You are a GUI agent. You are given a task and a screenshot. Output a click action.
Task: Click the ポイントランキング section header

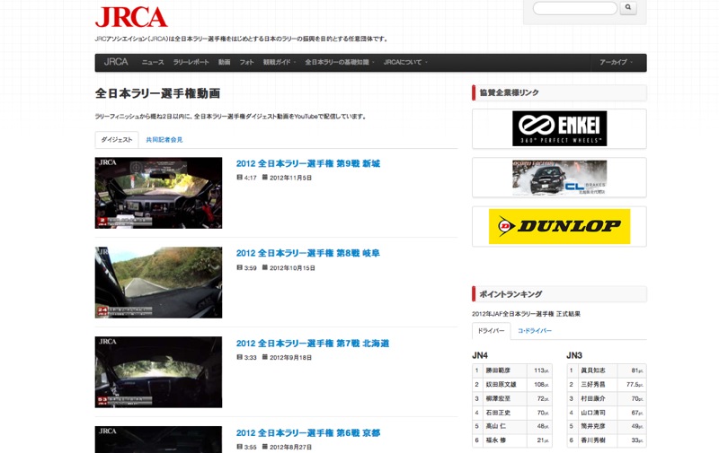(x=559, y=294)
